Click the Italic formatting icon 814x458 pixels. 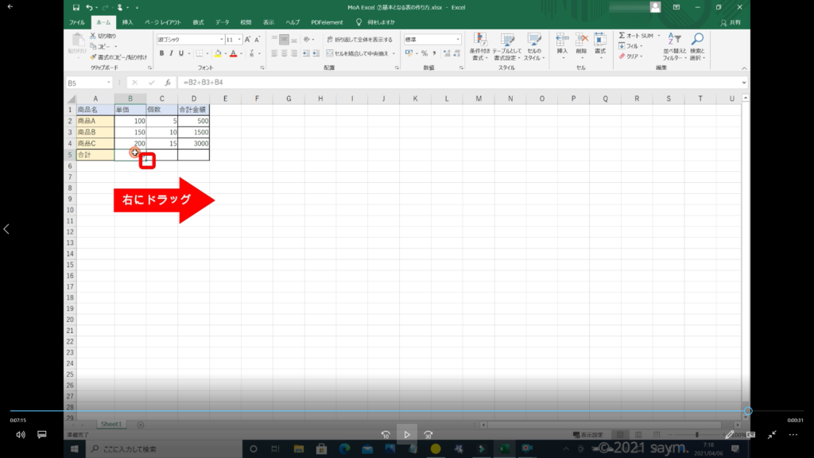pyautogui.click(x=171, y=53)
